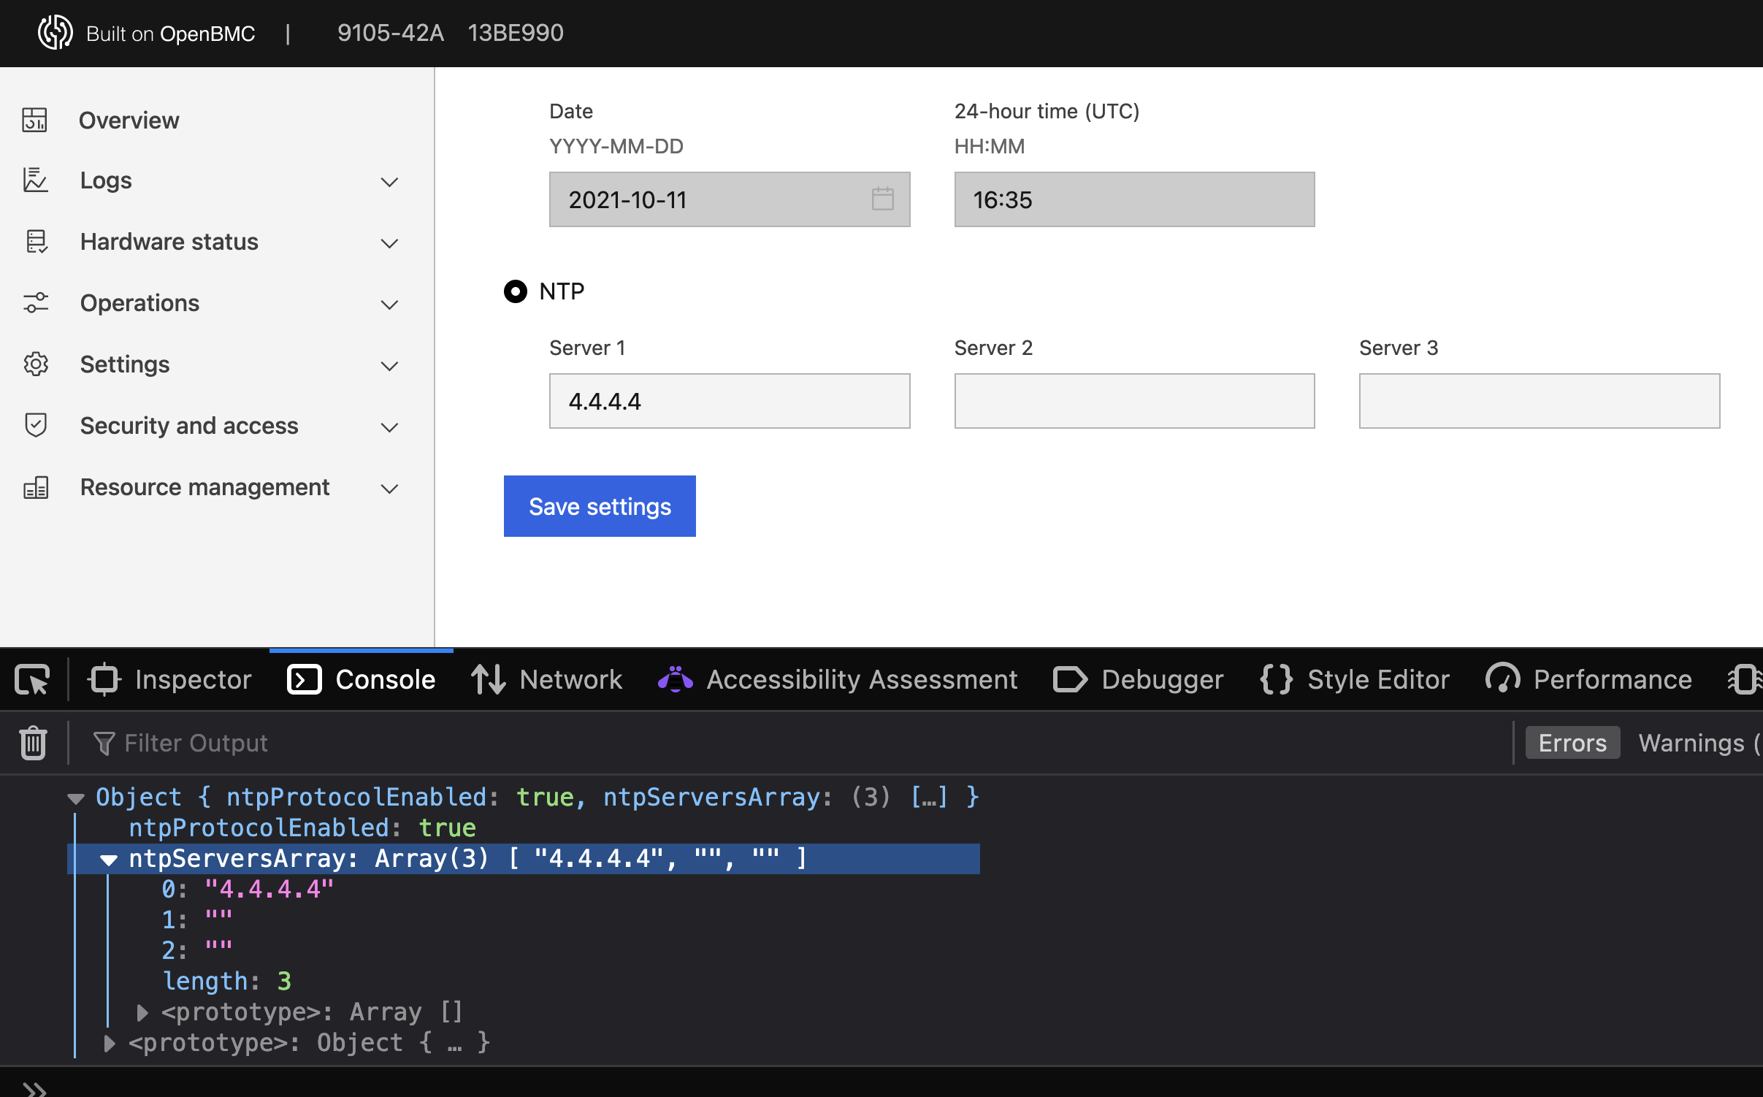This screenshot has width=1763, height=1097.
Task: Click the empty Server 2 input field
Action: point(1133,400)
